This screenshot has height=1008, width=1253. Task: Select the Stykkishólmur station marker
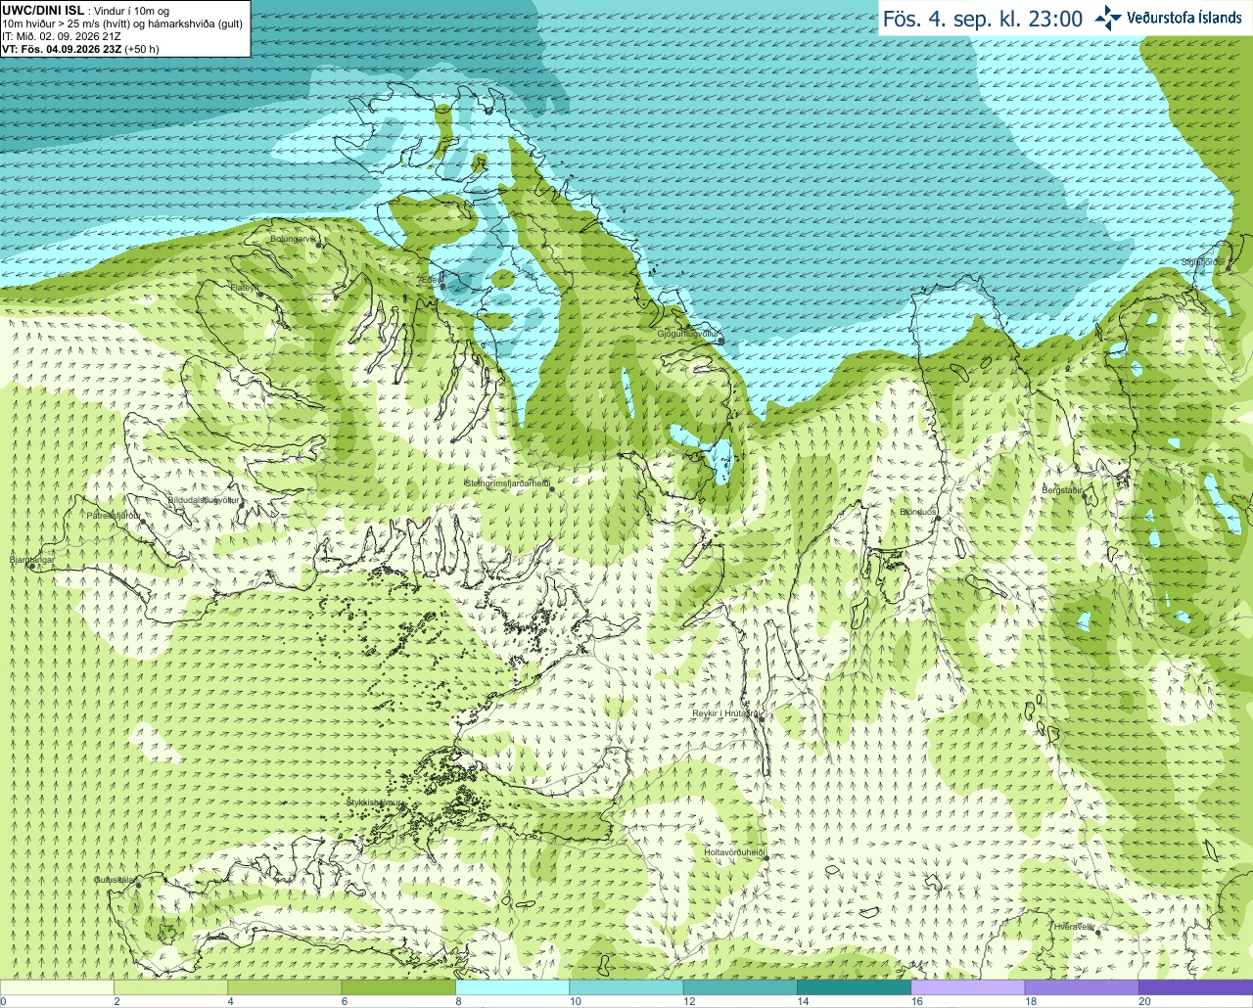[x=400, y=808]
